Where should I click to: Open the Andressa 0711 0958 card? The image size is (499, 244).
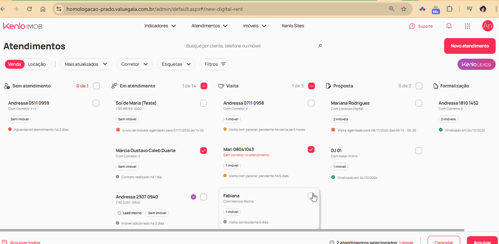coord(268,116)
